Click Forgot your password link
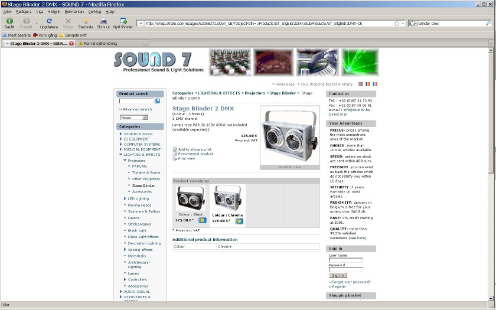Viewport: 496px width, 310px height. click(351, 282)
